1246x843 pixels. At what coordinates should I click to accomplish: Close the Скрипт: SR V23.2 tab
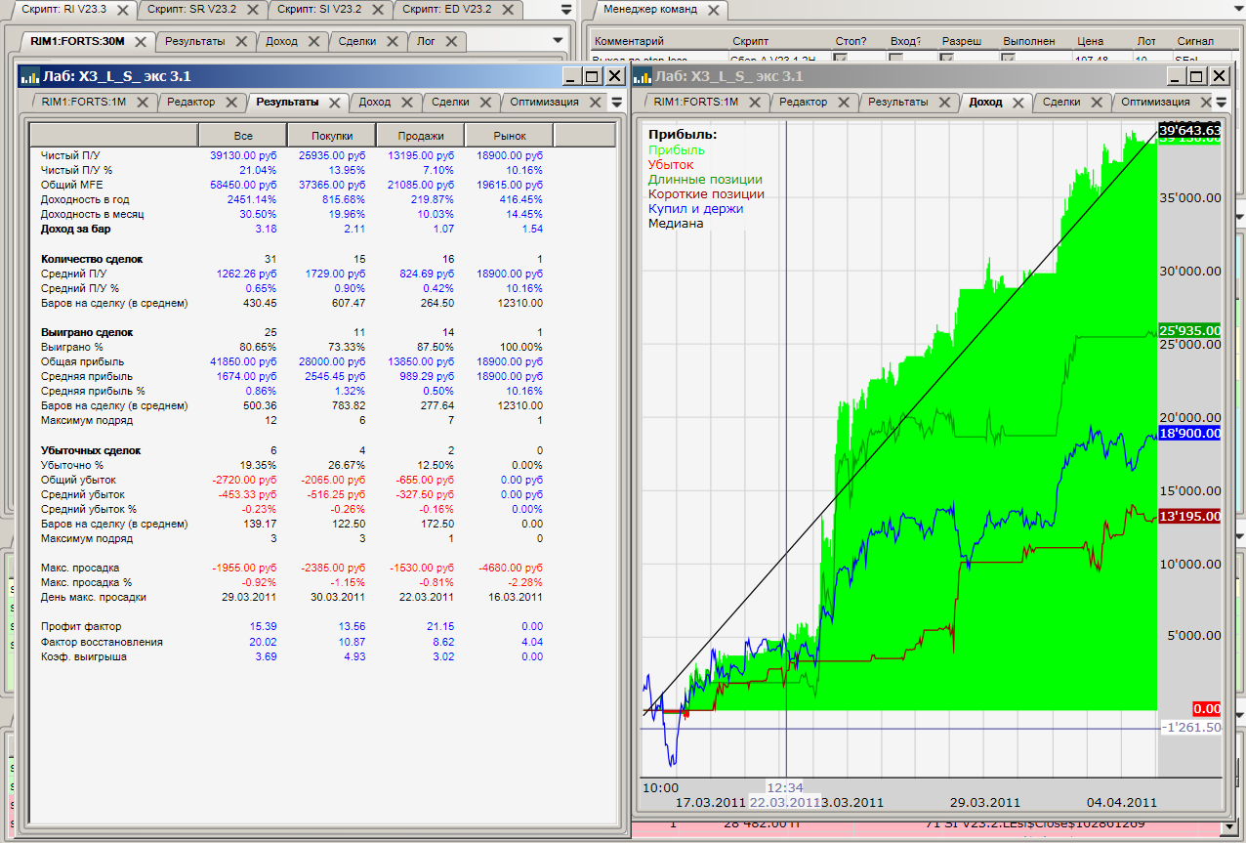coord(253,10)
